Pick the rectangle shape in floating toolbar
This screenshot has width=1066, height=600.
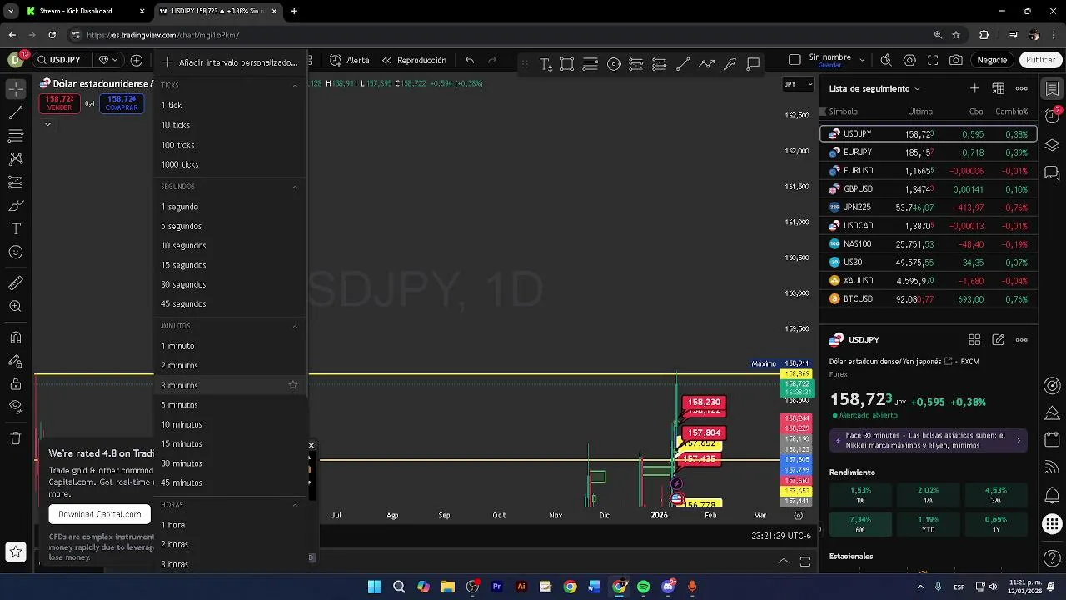click(567, 64)
